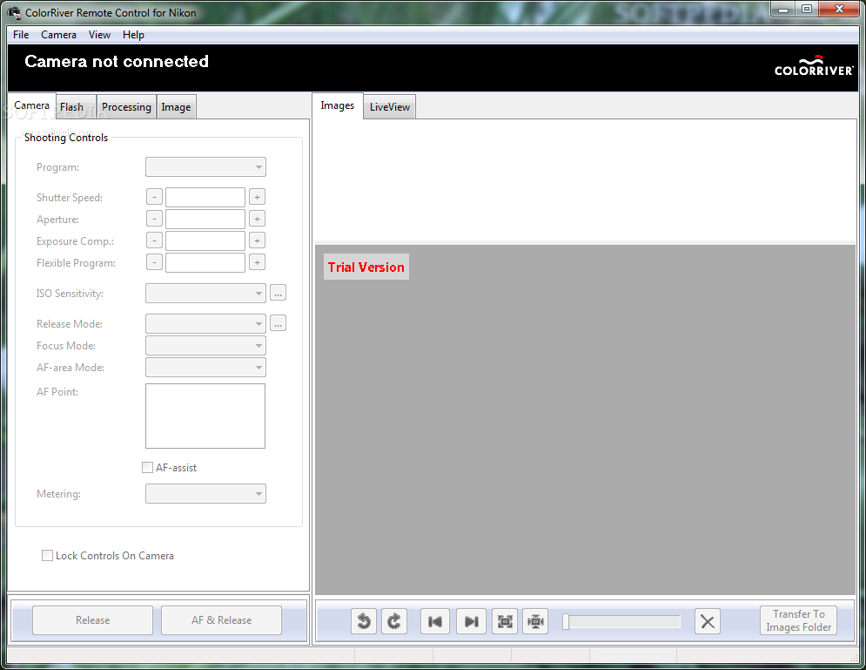The width and height of the screenshot is (866, 670).
Task: Switch to the Processing tab
Action: pyautogui.click(x=126, y=107)
